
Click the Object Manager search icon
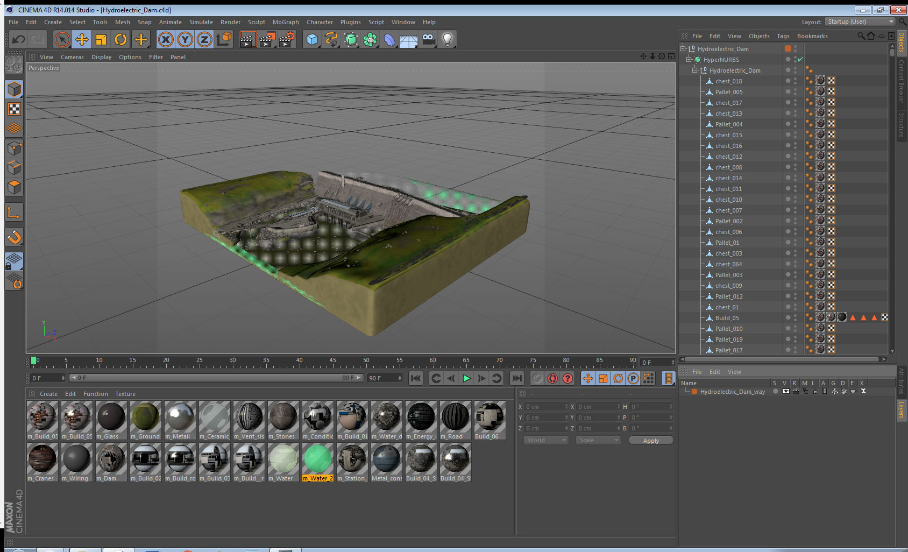pyautogui.click(x=861, y=36)
